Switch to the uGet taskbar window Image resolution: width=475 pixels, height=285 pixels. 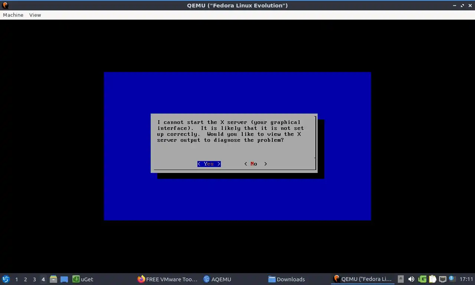pyautogui.click(x=83, y=279)
